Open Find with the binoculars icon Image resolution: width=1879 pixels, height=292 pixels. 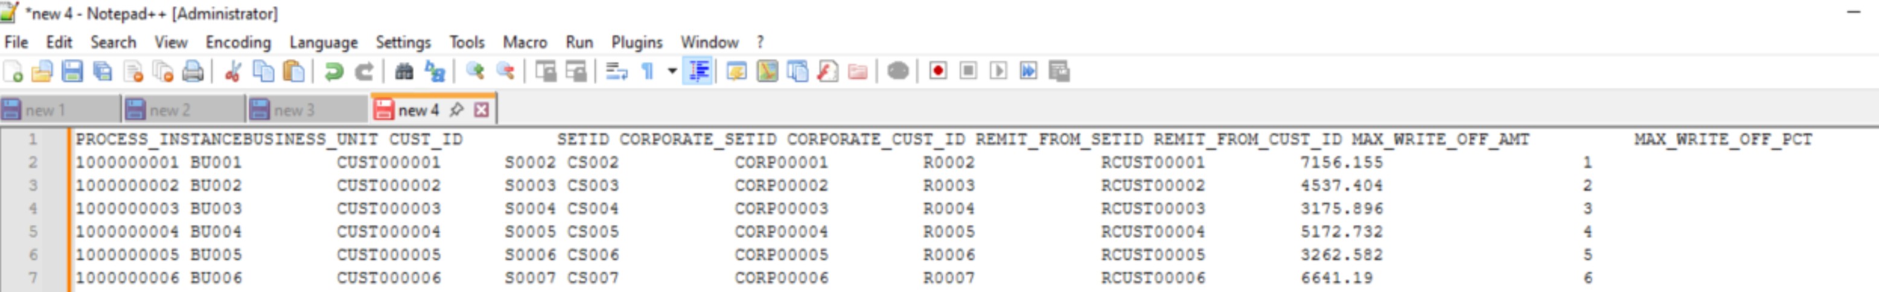pyautogui.click(x=404, y=71)
